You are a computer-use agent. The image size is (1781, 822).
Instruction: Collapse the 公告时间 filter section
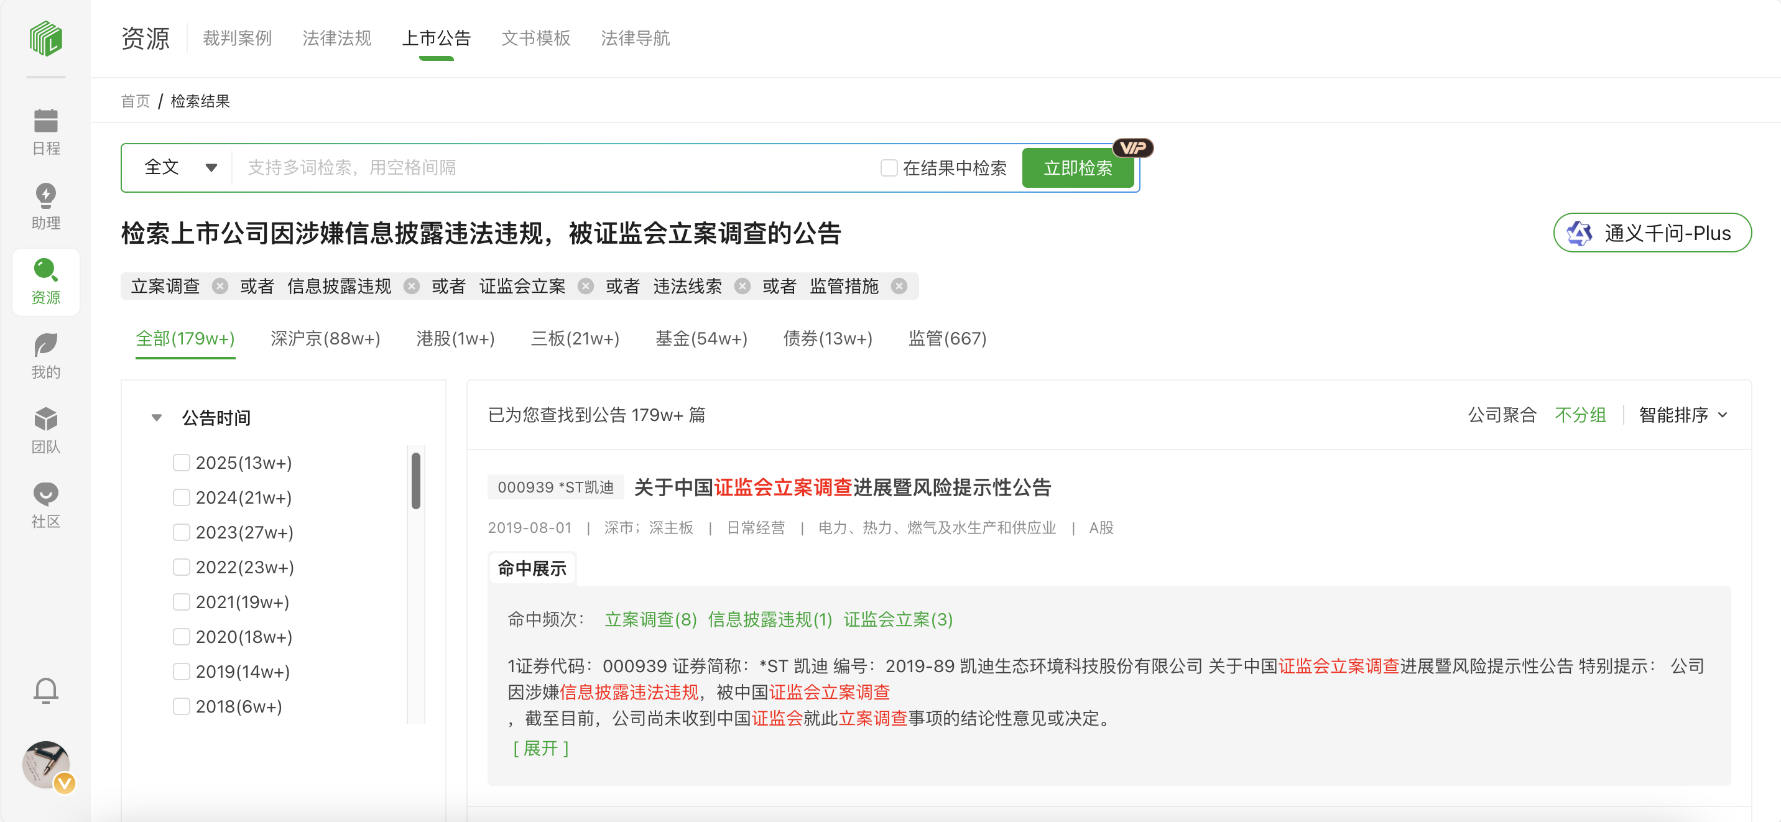pos(157,418)
